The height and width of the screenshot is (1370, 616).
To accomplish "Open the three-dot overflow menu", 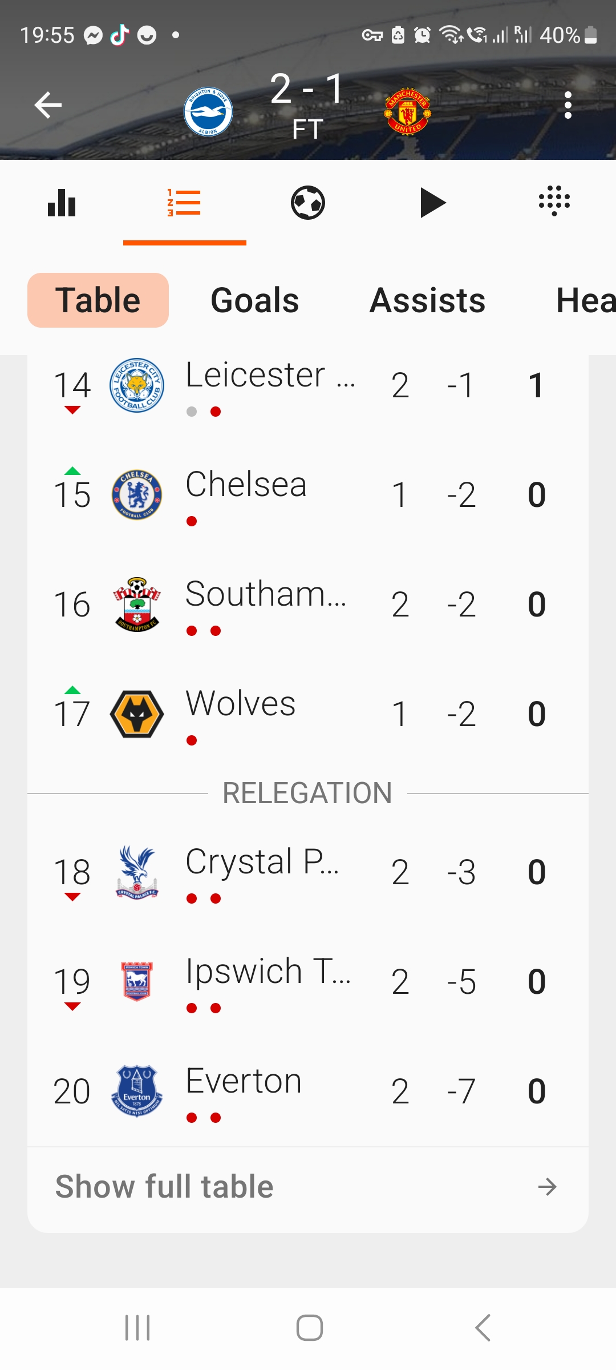I will tap(568, 105).
